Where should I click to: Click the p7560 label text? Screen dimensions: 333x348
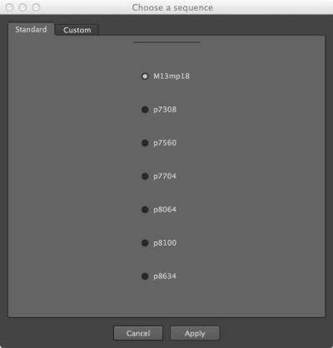tap(165, 143)
